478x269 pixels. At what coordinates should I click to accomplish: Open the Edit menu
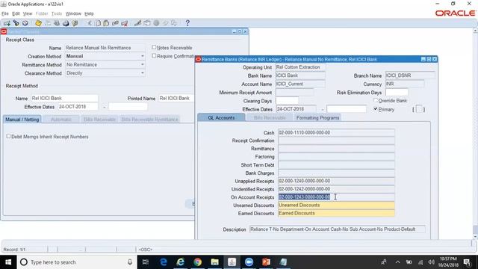tap(16, 13)
